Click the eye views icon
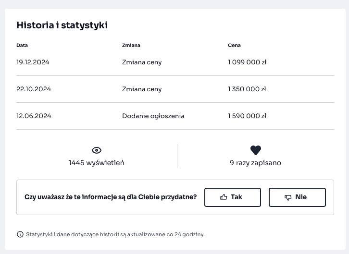This screenshot has height=254, width=349. [x=97, y=150]
